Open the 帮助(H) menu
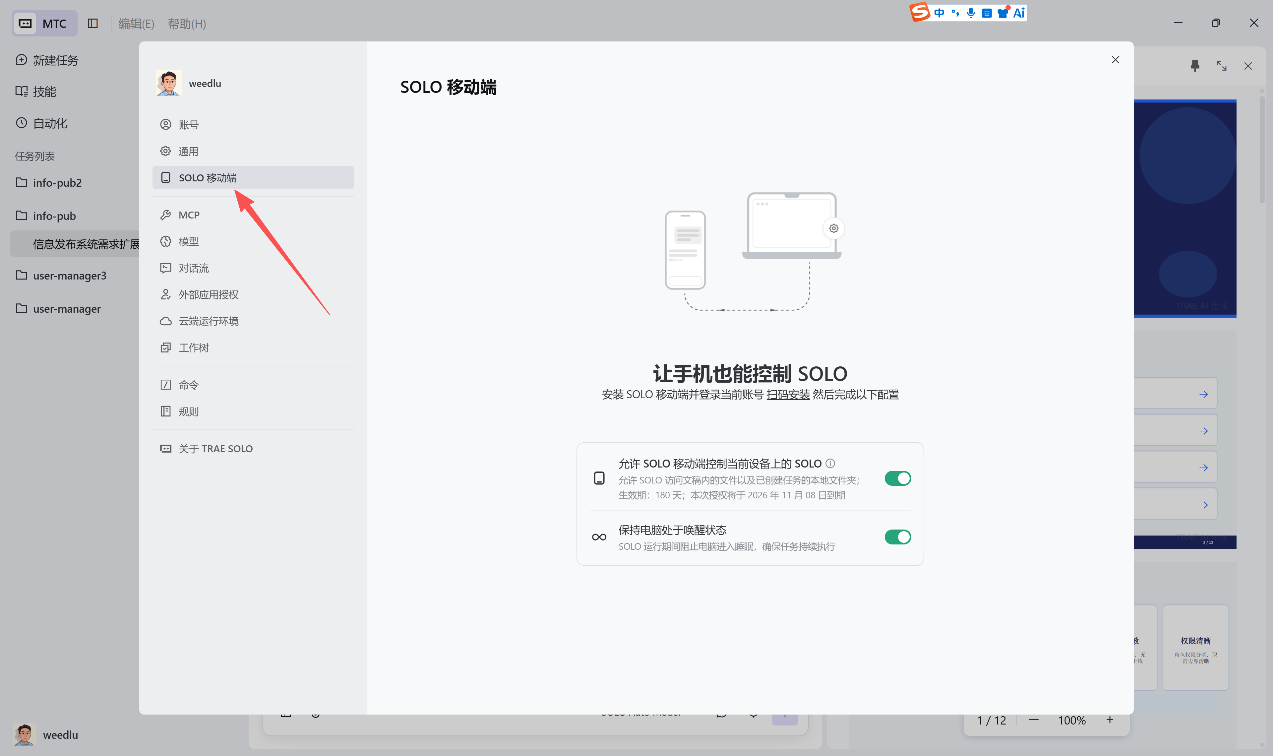The image size is (1273, 756). (x=187, y=24)
